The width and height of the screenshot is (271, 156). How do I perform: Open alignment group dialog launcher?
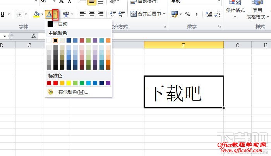click(164, 26)
